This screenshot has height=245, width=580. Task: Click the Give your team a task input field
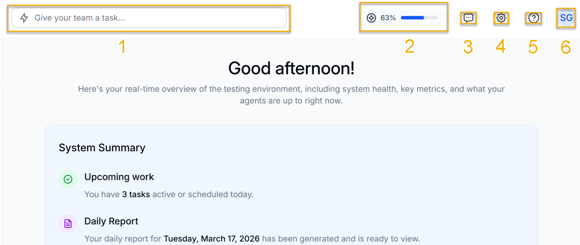(150, 17)
